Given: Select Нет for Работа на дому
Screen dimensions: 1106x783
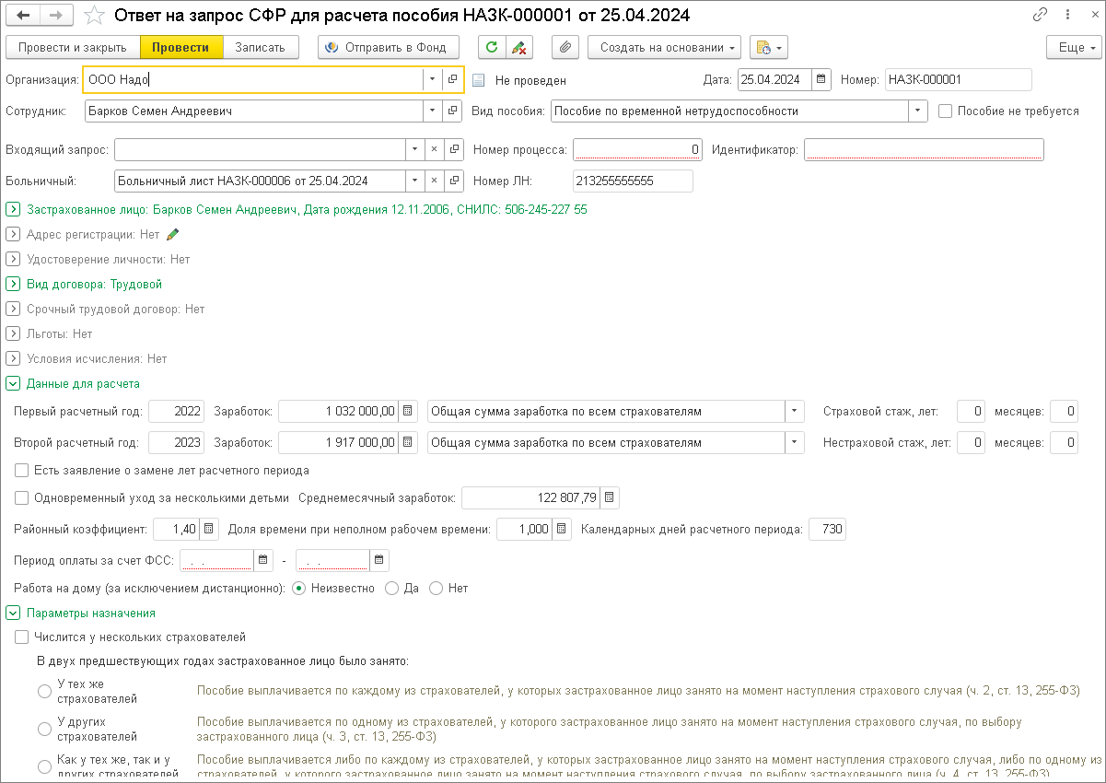Looking at the screenshot, I should click(437, 588).
